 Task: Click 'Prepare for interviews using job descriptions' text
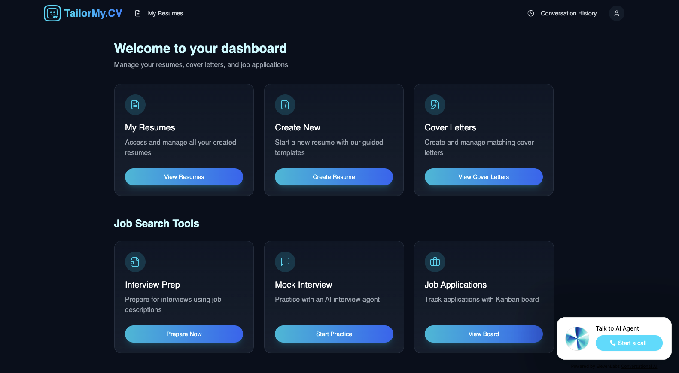[173, 304]
